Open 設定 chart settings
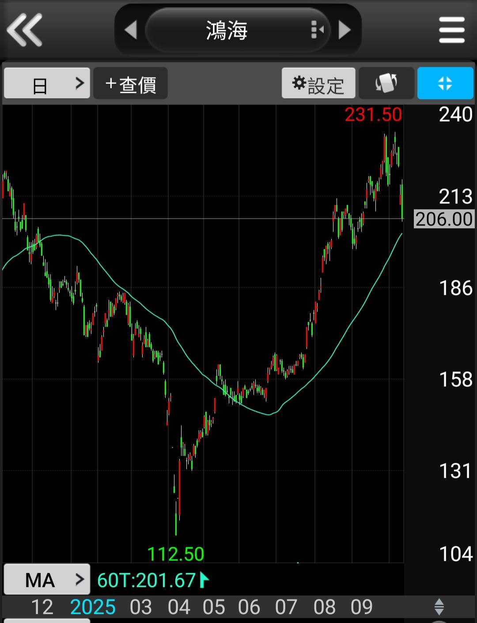 point(318,83)
